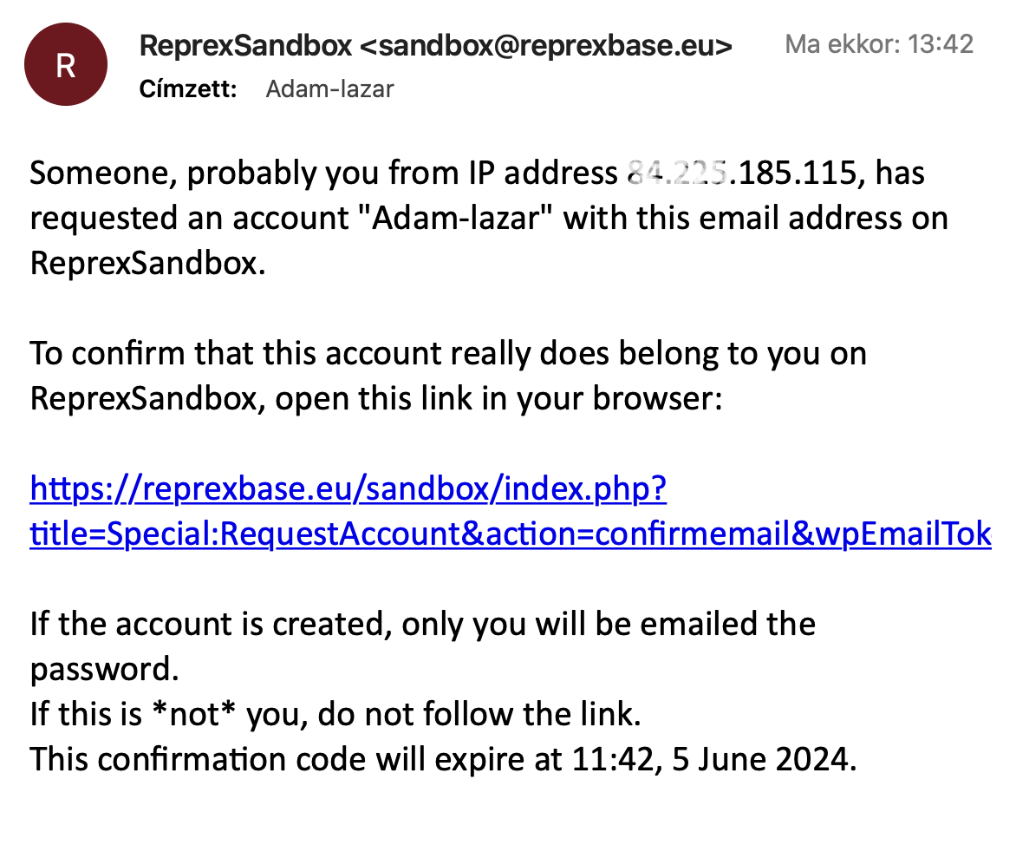Image resolution: width=1016 pixels, height=845 pixels.
Task: Click the "Címzett:" recipient label
Action: tap(188, 88)
